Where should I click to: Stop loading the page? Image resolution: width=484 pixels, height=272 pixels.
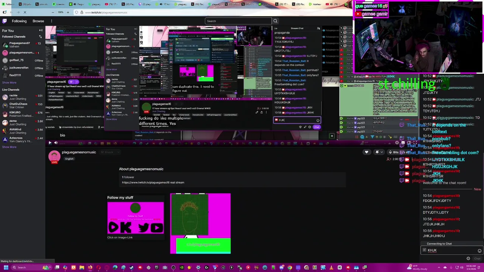25,12
